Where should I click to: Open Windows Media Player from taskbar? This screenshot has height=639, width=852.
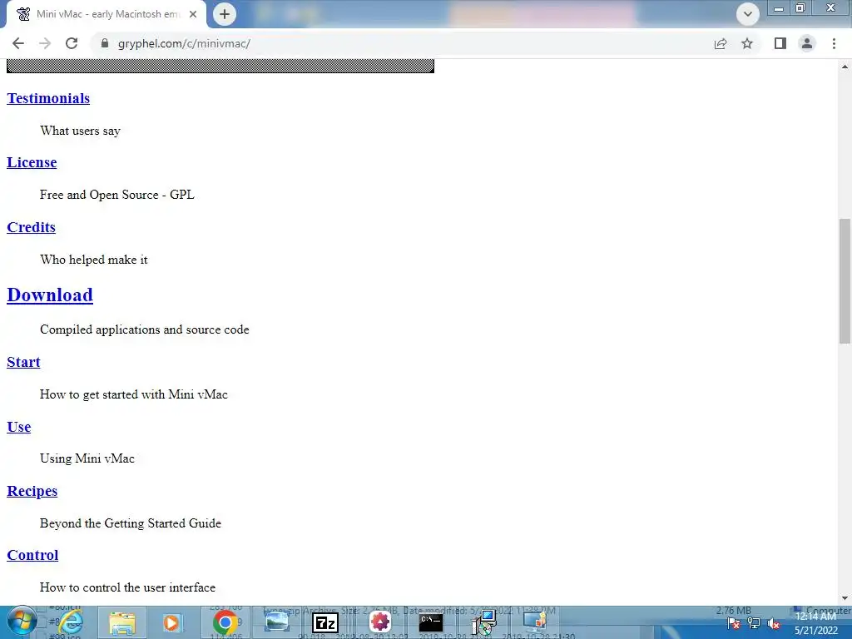(172, 622)
